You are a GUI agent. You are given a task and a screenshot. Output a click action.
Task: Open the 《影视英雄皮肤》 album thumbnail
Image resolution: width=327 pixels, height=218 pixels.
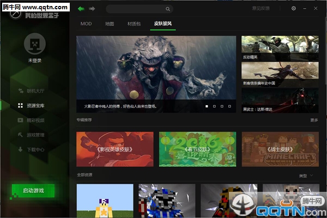click(x=114, y=149)
